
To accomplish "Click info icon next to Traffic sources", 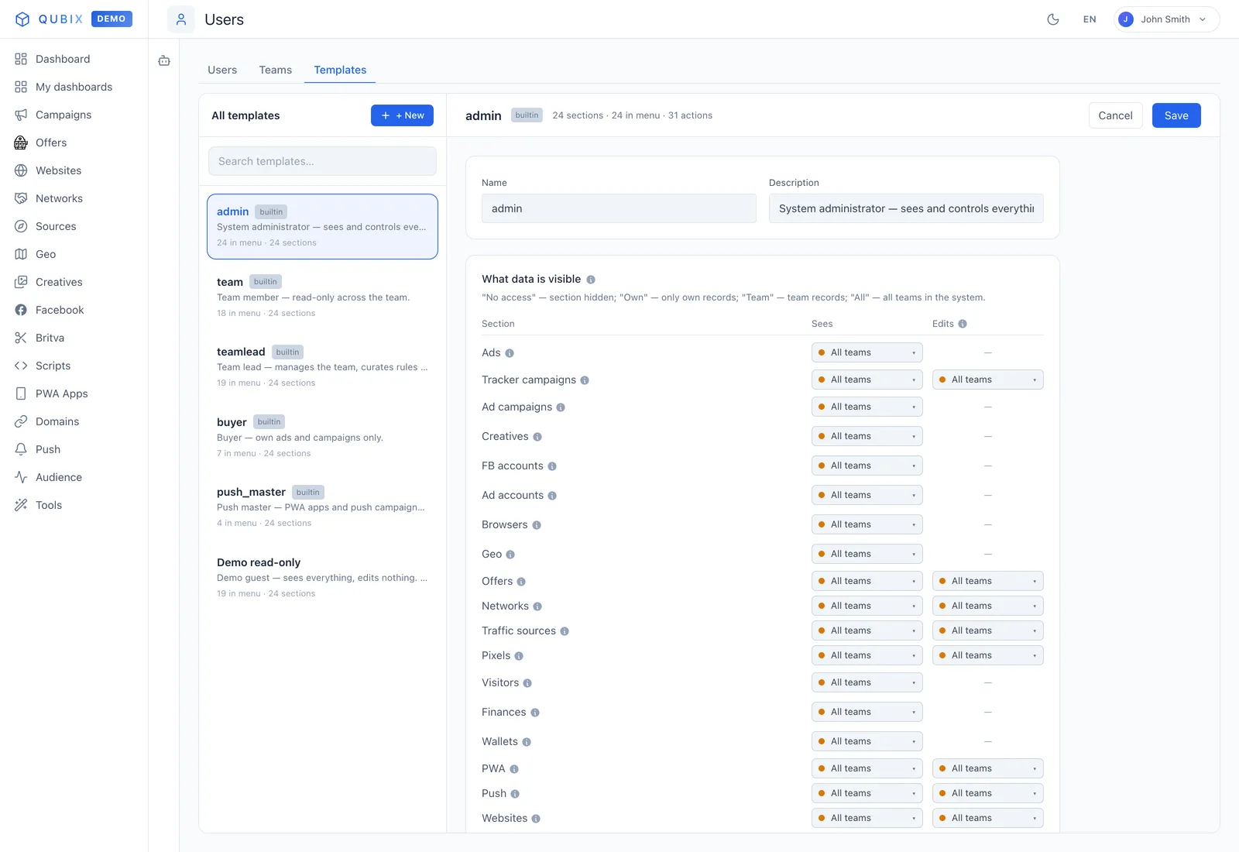I will (x=565, y=631).
